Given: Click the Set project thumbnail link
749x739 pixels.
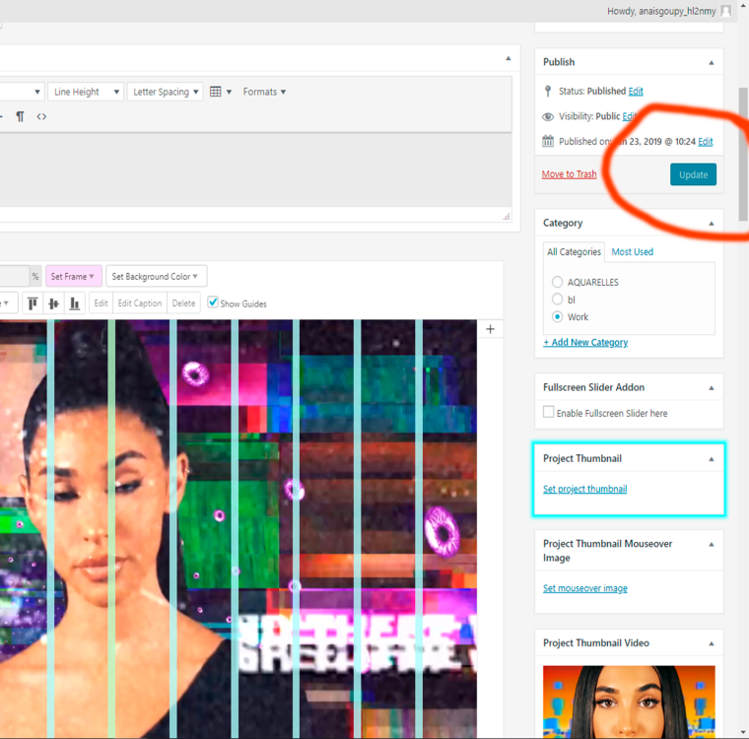Looking at the screenshot, I should [x=584, y=489].
